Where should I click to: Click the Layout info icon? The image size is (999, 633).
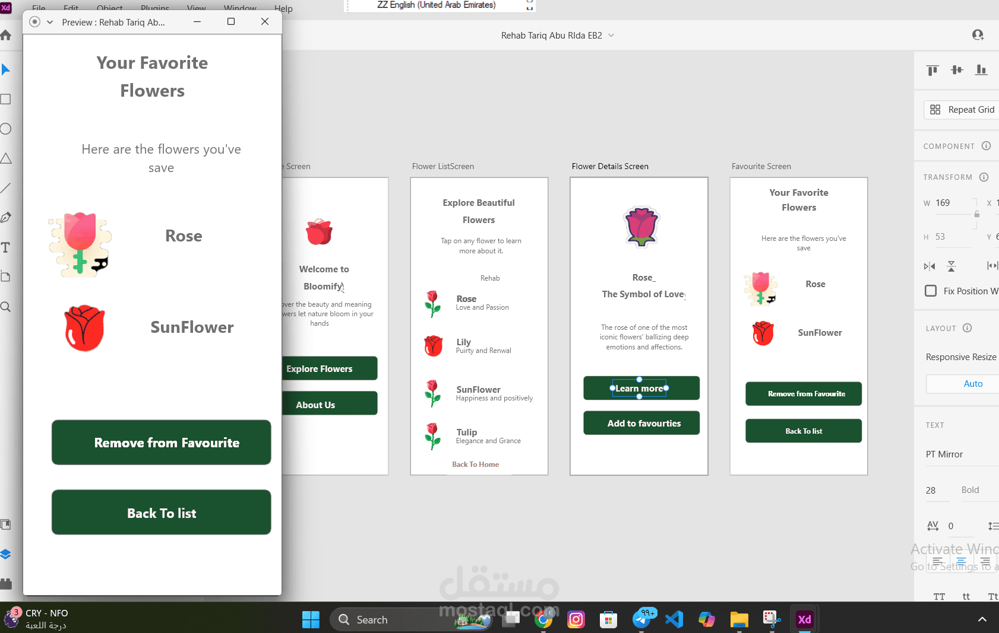(x=967, y=328)
